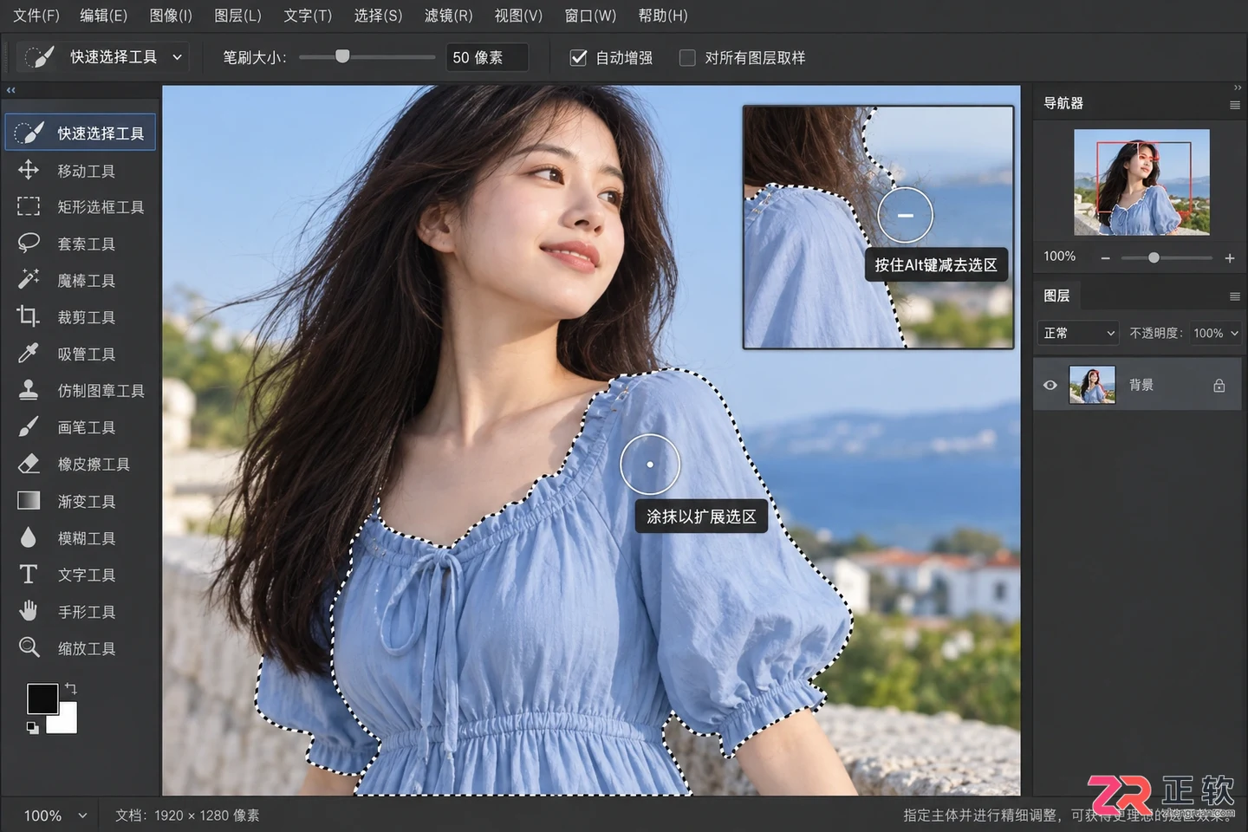Hide the 背景 layer with eye icon

coord(1050,385)
